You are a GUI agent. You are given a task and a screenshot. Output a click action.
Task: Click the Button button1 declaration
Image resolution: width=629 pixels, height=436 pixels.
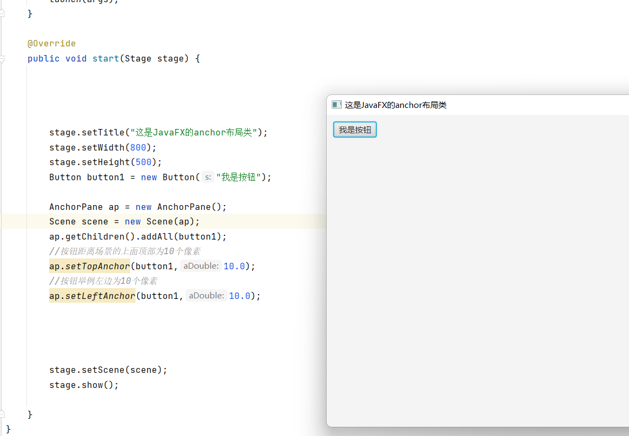click(x=160, y=177)
